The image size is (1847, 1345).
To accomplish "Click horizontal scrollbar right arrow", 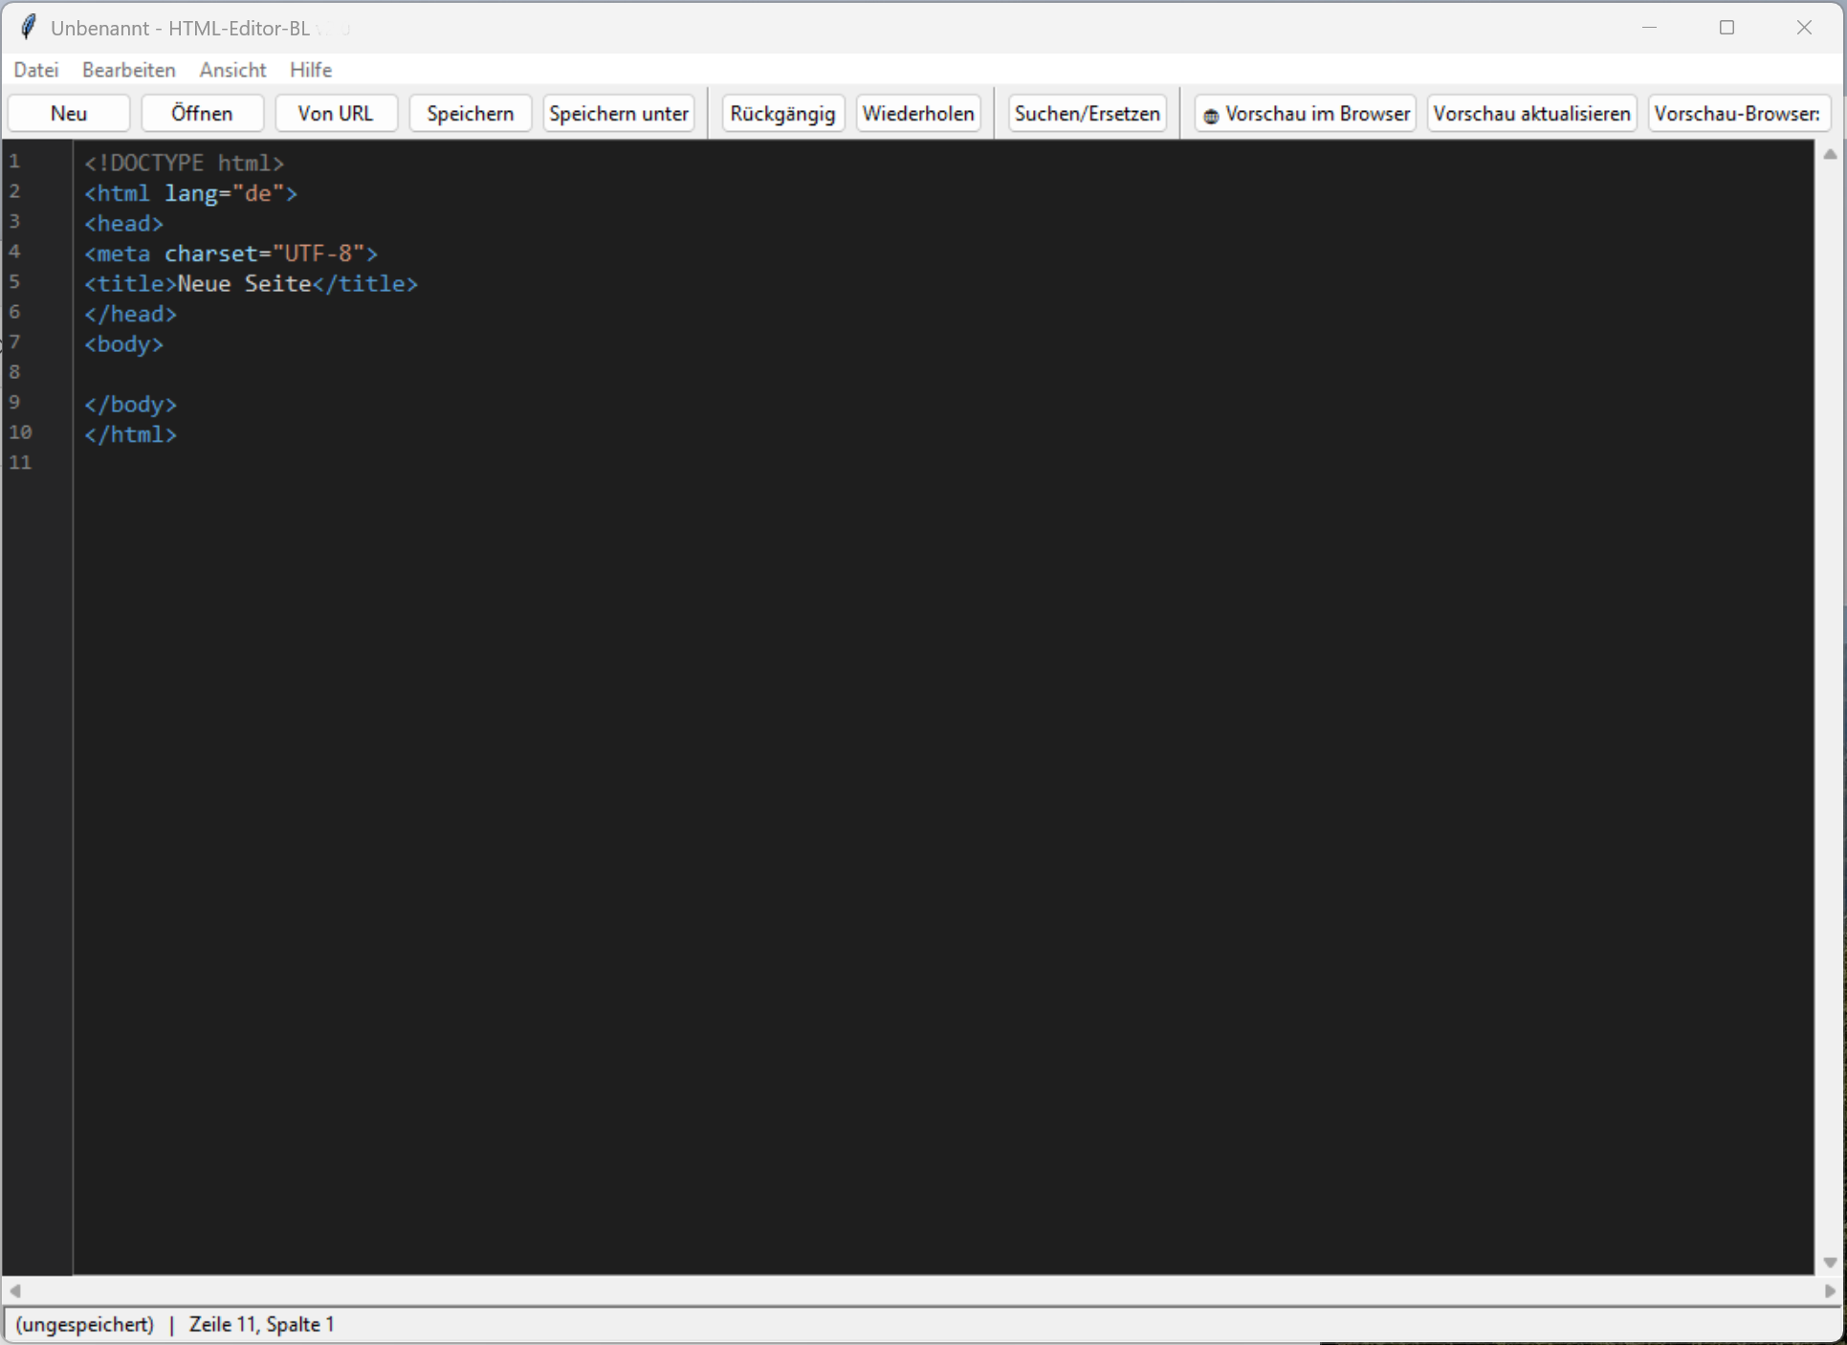I will pos(1830,1290).
